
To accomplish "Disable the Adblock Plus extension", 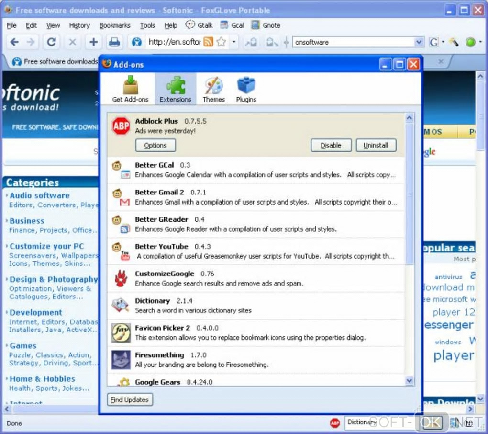I will pos(331,145).
